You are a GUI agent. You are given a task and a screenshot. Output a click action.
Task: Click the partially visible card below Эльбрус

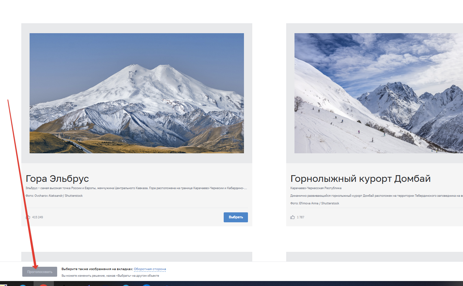coord(137,256)
